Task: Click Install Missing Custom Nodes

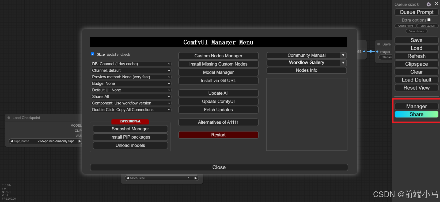Action: click(218, 64)
